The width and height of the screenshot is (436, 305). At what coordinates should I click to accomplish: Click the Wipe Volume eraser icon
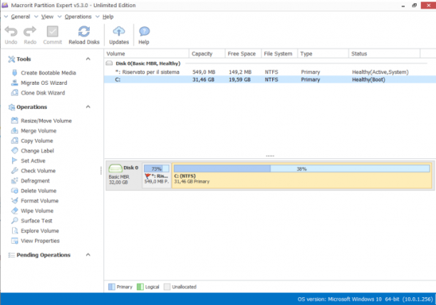pyautogui.click(x=14, y=210)
